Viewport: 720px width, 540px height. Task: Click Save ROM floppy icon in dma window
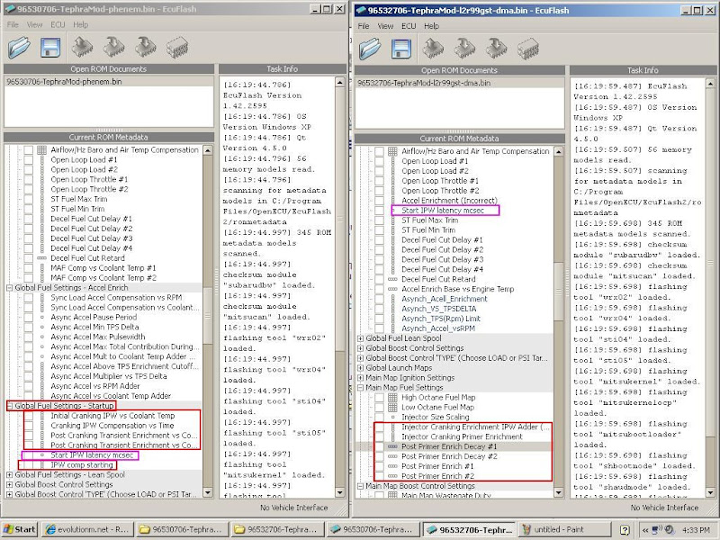pyautogui.click(x=401, y=47)
